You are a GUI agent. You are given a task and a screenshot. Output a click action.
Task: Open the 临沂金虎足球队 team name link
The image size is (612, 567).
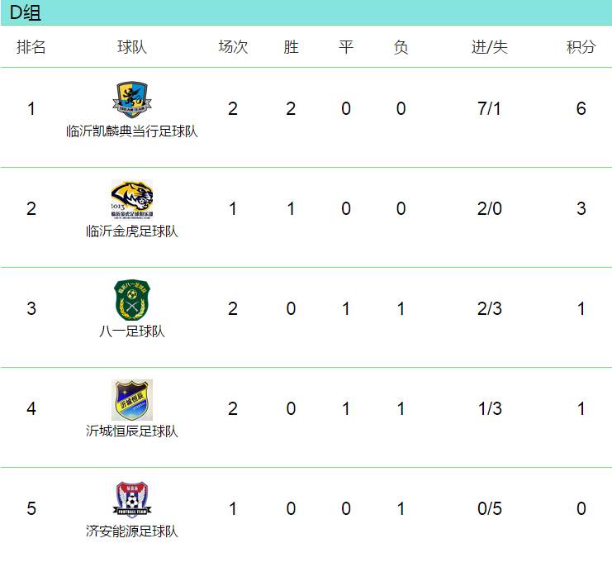click(x=132, y=231)
